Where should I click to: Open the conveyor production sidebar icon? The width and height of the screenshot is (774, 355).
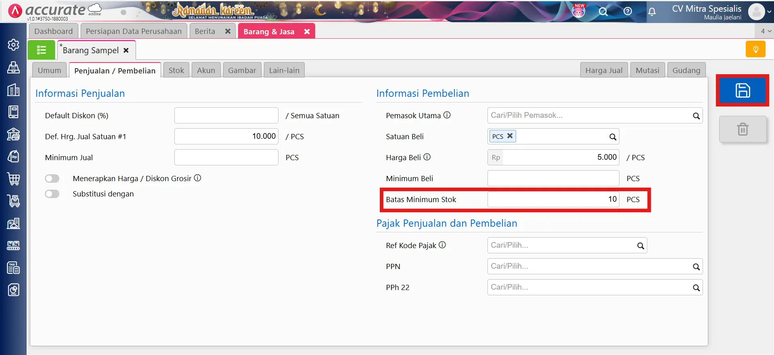coord(13,245)
